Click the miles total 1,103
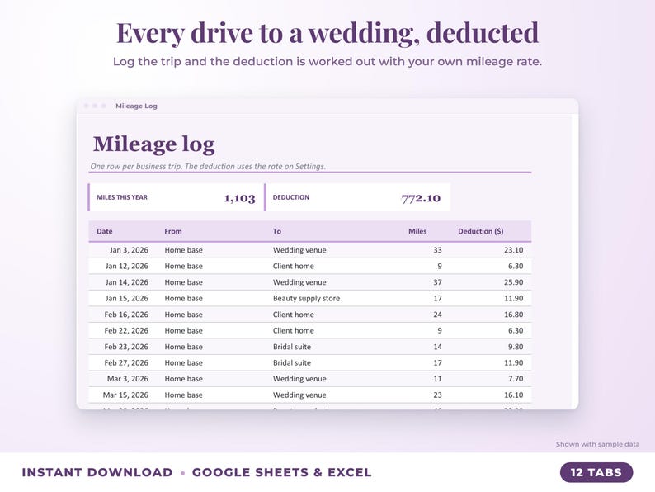The width and height of the screenshot is (655, 492). tap(240, 198)
